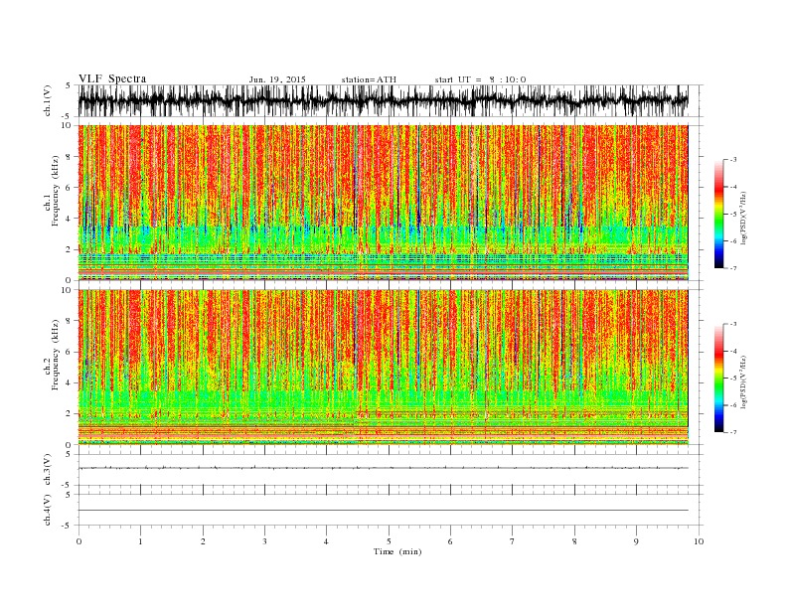The height and width of the screenshot is (608, 787).
Task: Click the "2" tick label on time axis
Action: pyautogui.click(x=203, y=541)
